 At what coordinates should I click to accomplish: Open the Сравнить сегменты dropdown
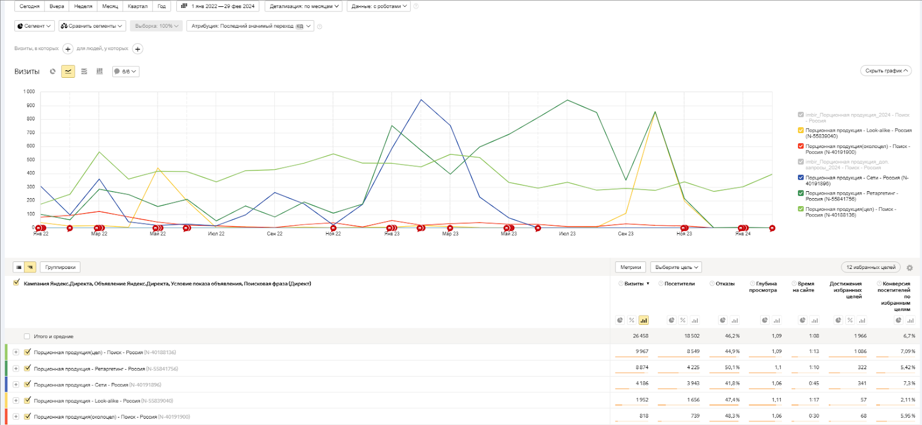coord(92,26)
